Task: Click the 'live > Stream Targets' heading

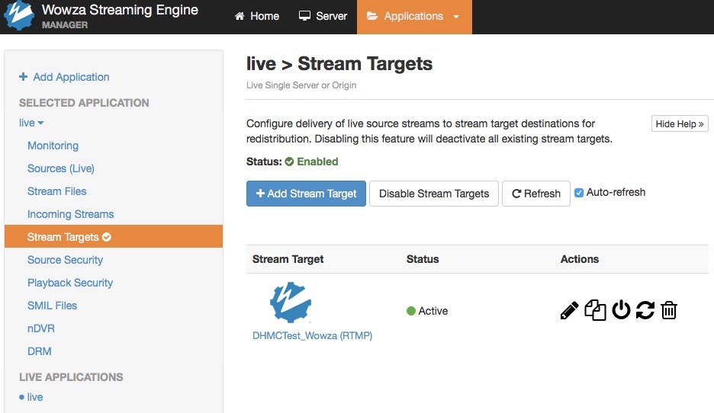Action: click(x=339, y=64)
